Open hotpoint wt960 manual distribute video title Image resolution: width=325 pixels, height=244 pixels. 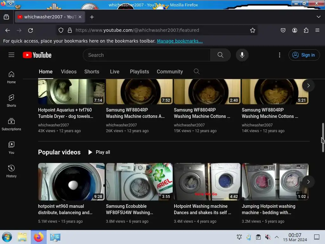[65, 209]
